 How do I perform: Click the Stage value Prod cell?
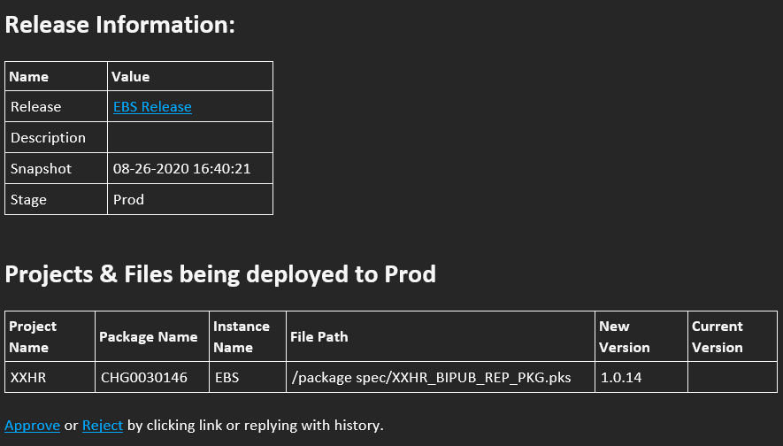point(190,199)
